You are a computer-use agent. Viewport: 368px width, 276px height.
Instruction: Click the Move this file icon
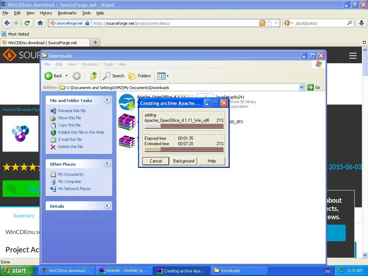(53, 118)
